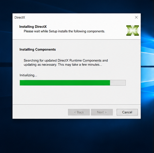The width and height of the screenshot is (154, 153).
Task: Click the Initializing status label
Action: click(x=28, y=75)
